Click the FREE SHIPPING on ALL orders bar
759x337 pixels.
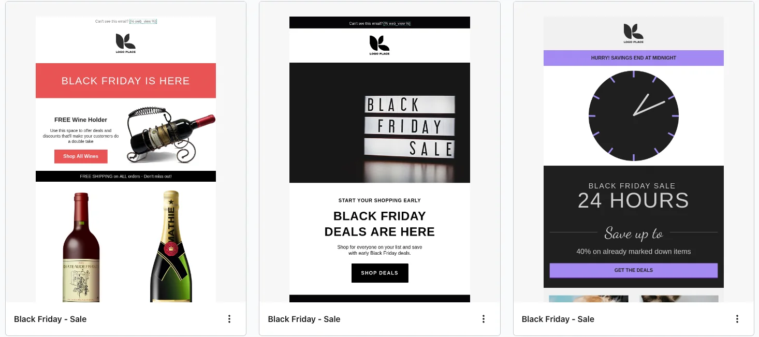126,177
